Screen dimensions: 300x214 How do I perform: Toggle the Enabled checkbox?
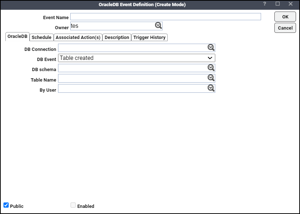pyautogui.click(x=73, y=205)
